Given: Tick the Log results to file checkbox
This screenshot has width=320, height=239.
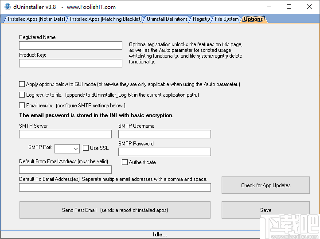Looking at the screenshot, I should 22,95.
